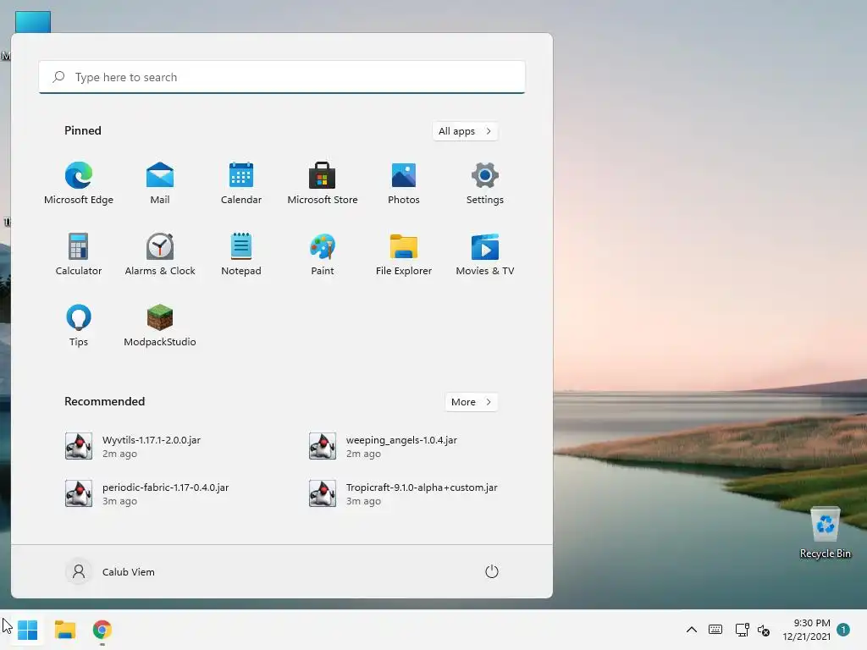Screen dimensions: 867x650
Task: Open Microsoft Edge from pinned apps
Action: click(79, 184)
